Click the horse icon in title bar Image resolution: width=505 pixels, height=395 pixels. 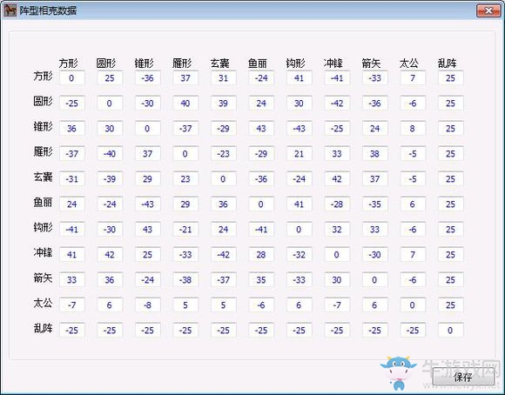click(10, 10)
